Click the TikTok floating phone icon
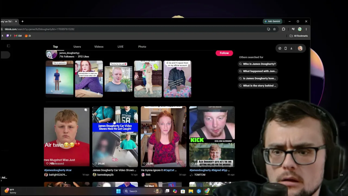This screenshot has height=196, width=348. coord(285,48)
